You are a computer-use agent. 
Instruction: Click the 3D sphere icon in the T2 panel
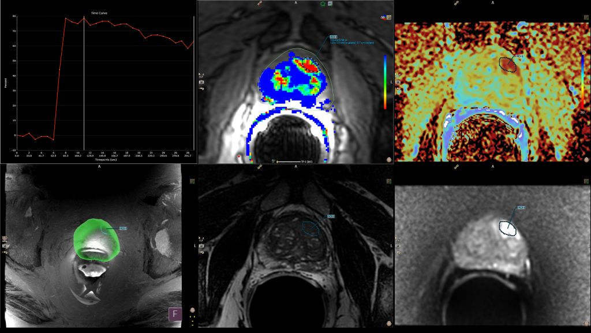point(389,323)
